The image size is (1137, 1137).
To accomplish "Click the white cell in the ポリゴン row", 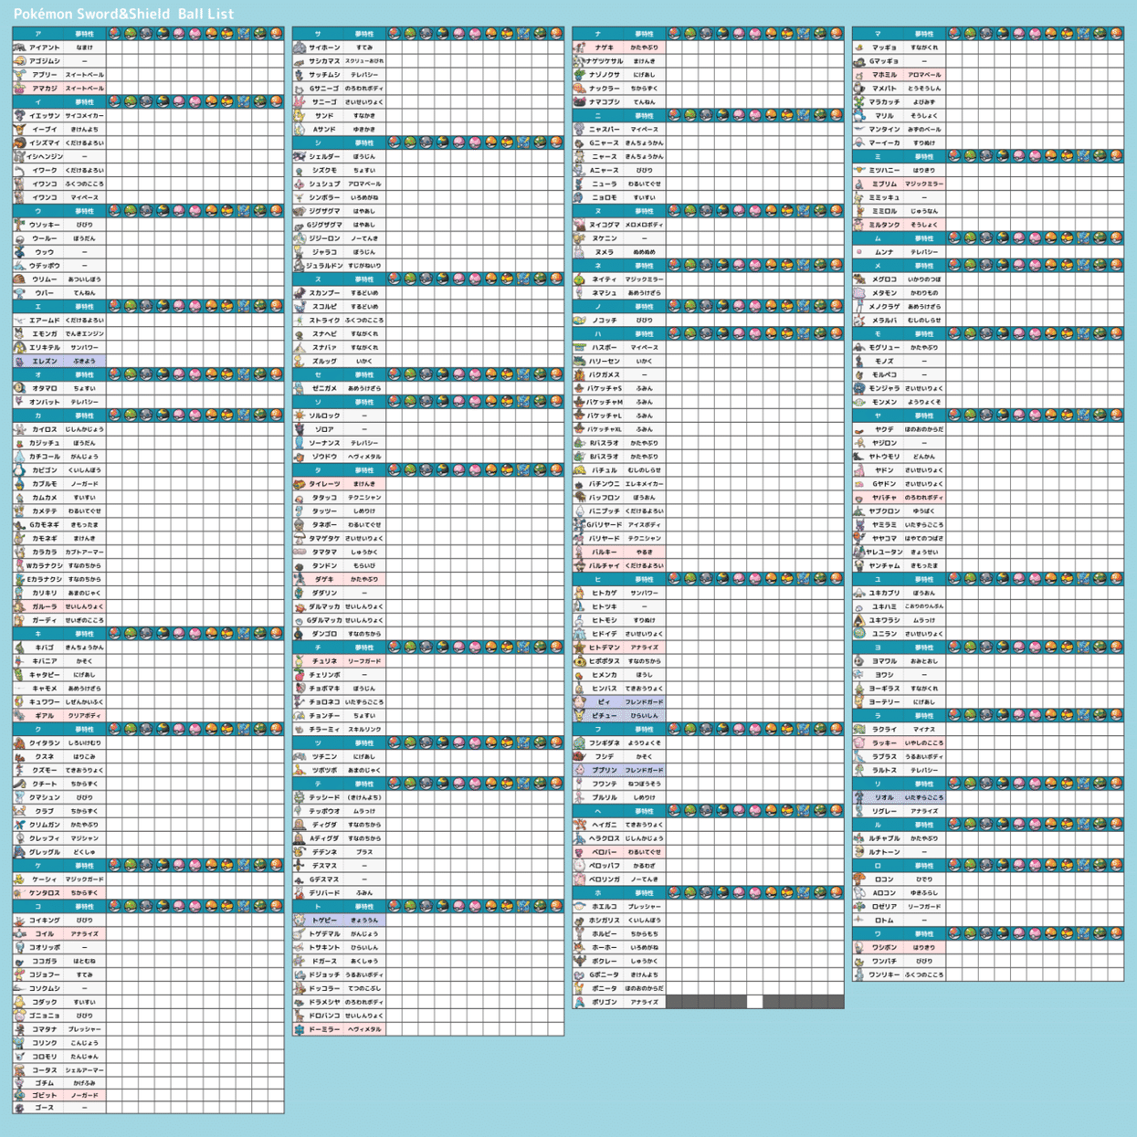I will point(754,1002).
